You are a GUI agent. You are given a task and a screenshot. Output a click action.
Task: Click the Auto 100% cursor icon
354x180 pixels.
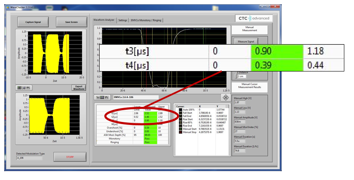180,110
